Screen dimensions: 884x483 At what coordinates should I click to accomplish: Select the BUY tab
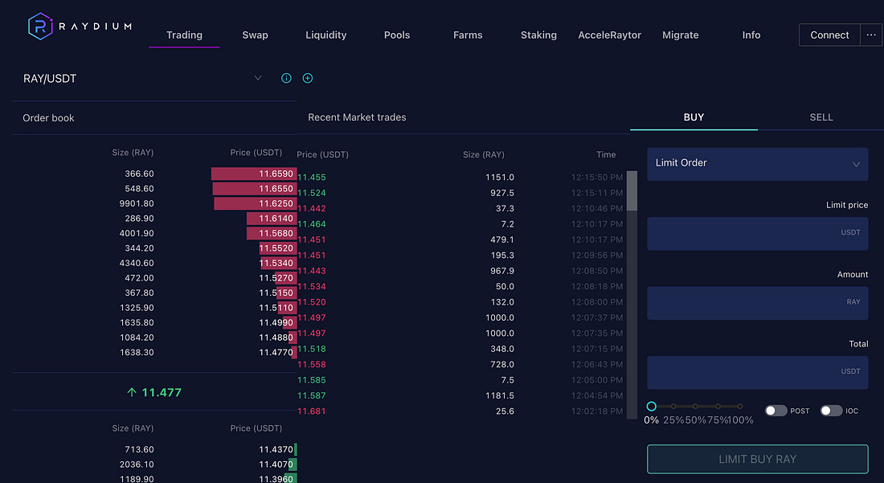(x=694, y=117)
